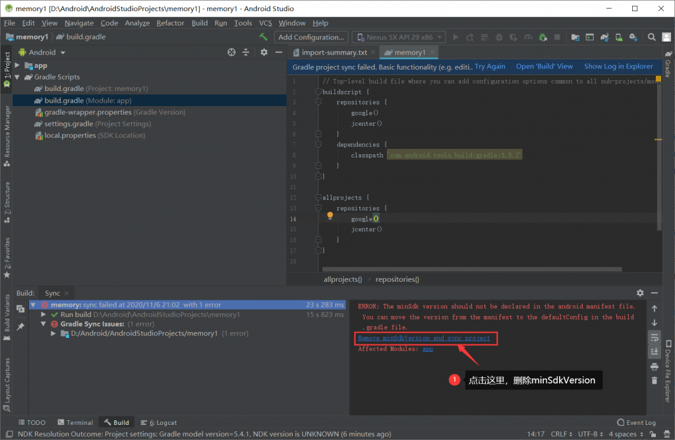Open the Build menu
This screenshot has height=440, width=675.
(199, 23)
